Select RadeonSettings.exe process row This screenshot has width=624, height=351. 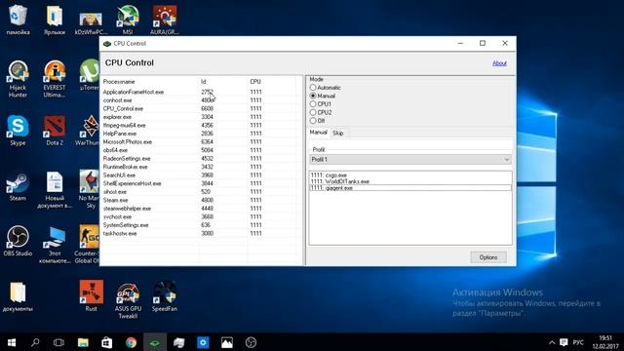pyautogui.click(x=201, y=158)
